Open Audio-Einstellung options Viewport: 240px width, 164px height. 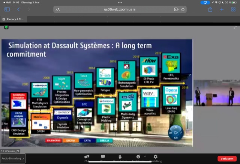[x=13, y=158]
